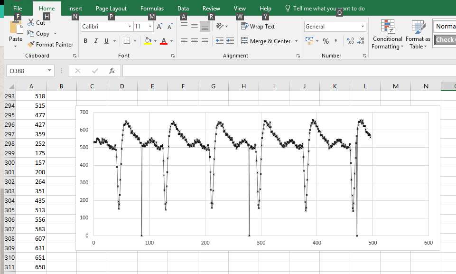
Task: Click the Format as Table button
Action: 418,35
